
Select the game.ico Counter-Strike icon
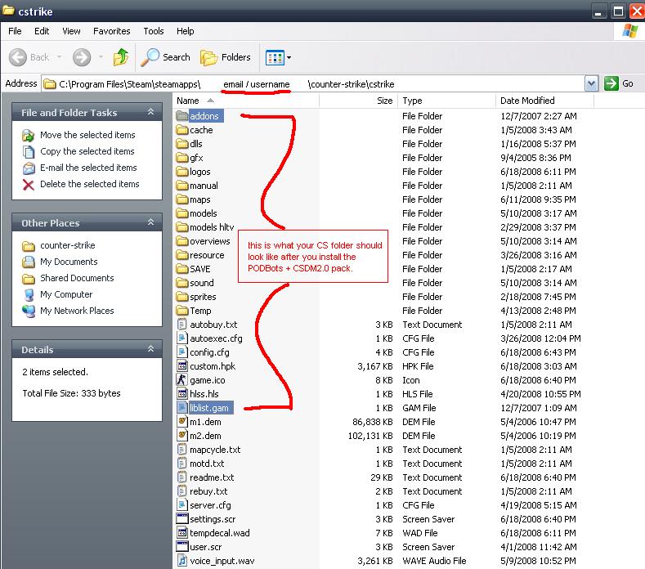click(181, 380)
